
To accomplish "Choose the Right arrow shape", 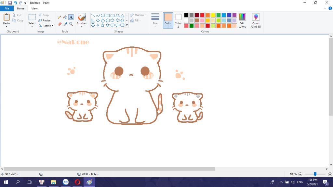I will 112,20.
